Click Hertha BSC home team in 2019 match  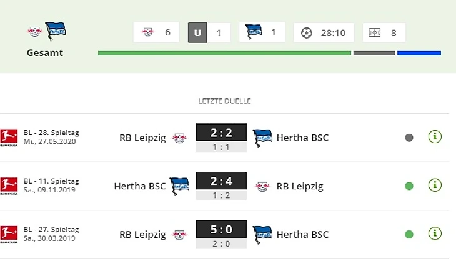pos(141,186)
